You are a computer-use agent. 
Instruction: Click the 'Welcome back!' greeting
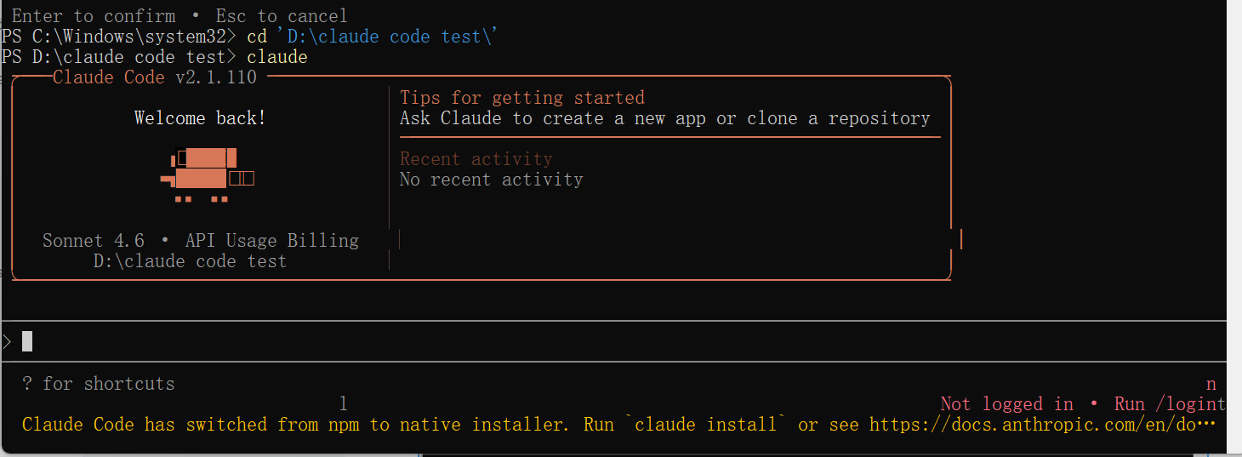[x=201, y=118]
